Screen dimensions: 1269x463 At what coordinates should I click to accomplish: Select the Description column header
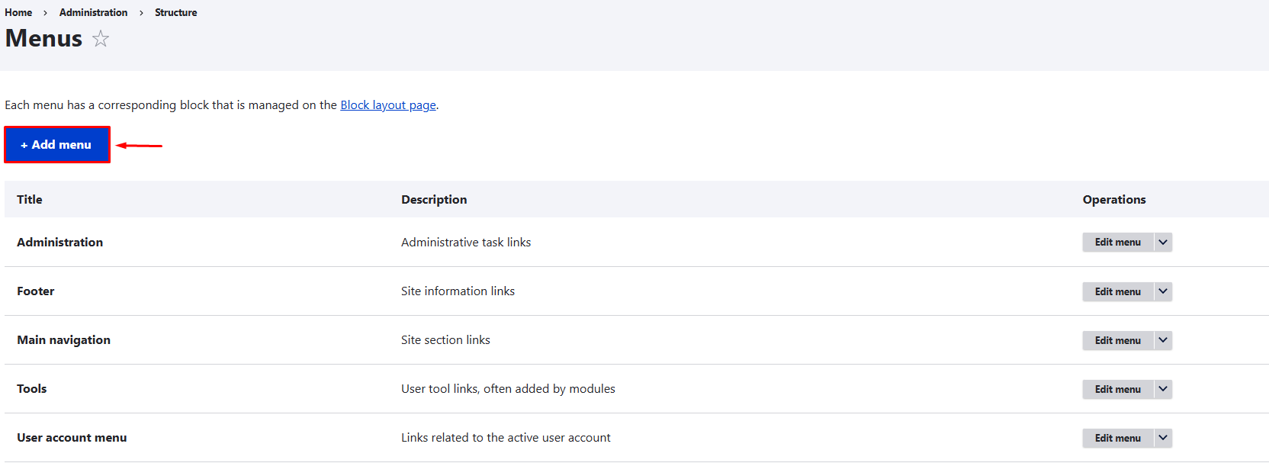tap(434, 199)
